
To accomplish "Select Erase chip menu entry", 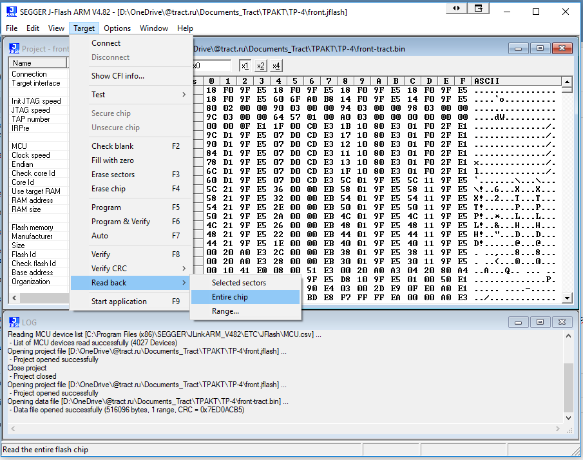I will tap(131, 189).
